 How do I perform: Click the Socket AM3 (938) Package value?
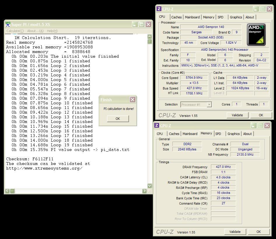coord(211,37)
